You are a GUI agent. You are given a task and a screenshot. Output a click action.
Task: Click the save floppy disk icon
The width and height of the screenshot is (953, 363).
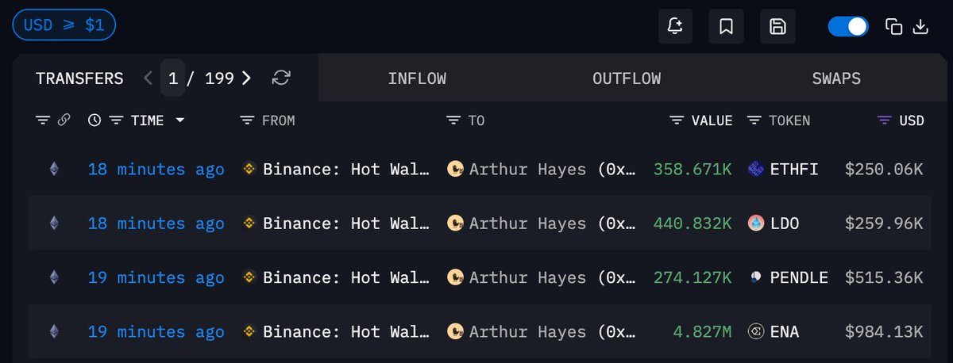point(777,27)
